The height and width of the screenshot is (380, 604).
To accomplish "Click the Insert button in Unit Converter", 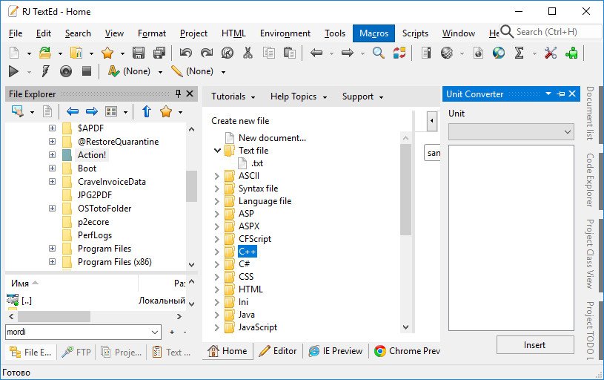I will pos(535,345).
